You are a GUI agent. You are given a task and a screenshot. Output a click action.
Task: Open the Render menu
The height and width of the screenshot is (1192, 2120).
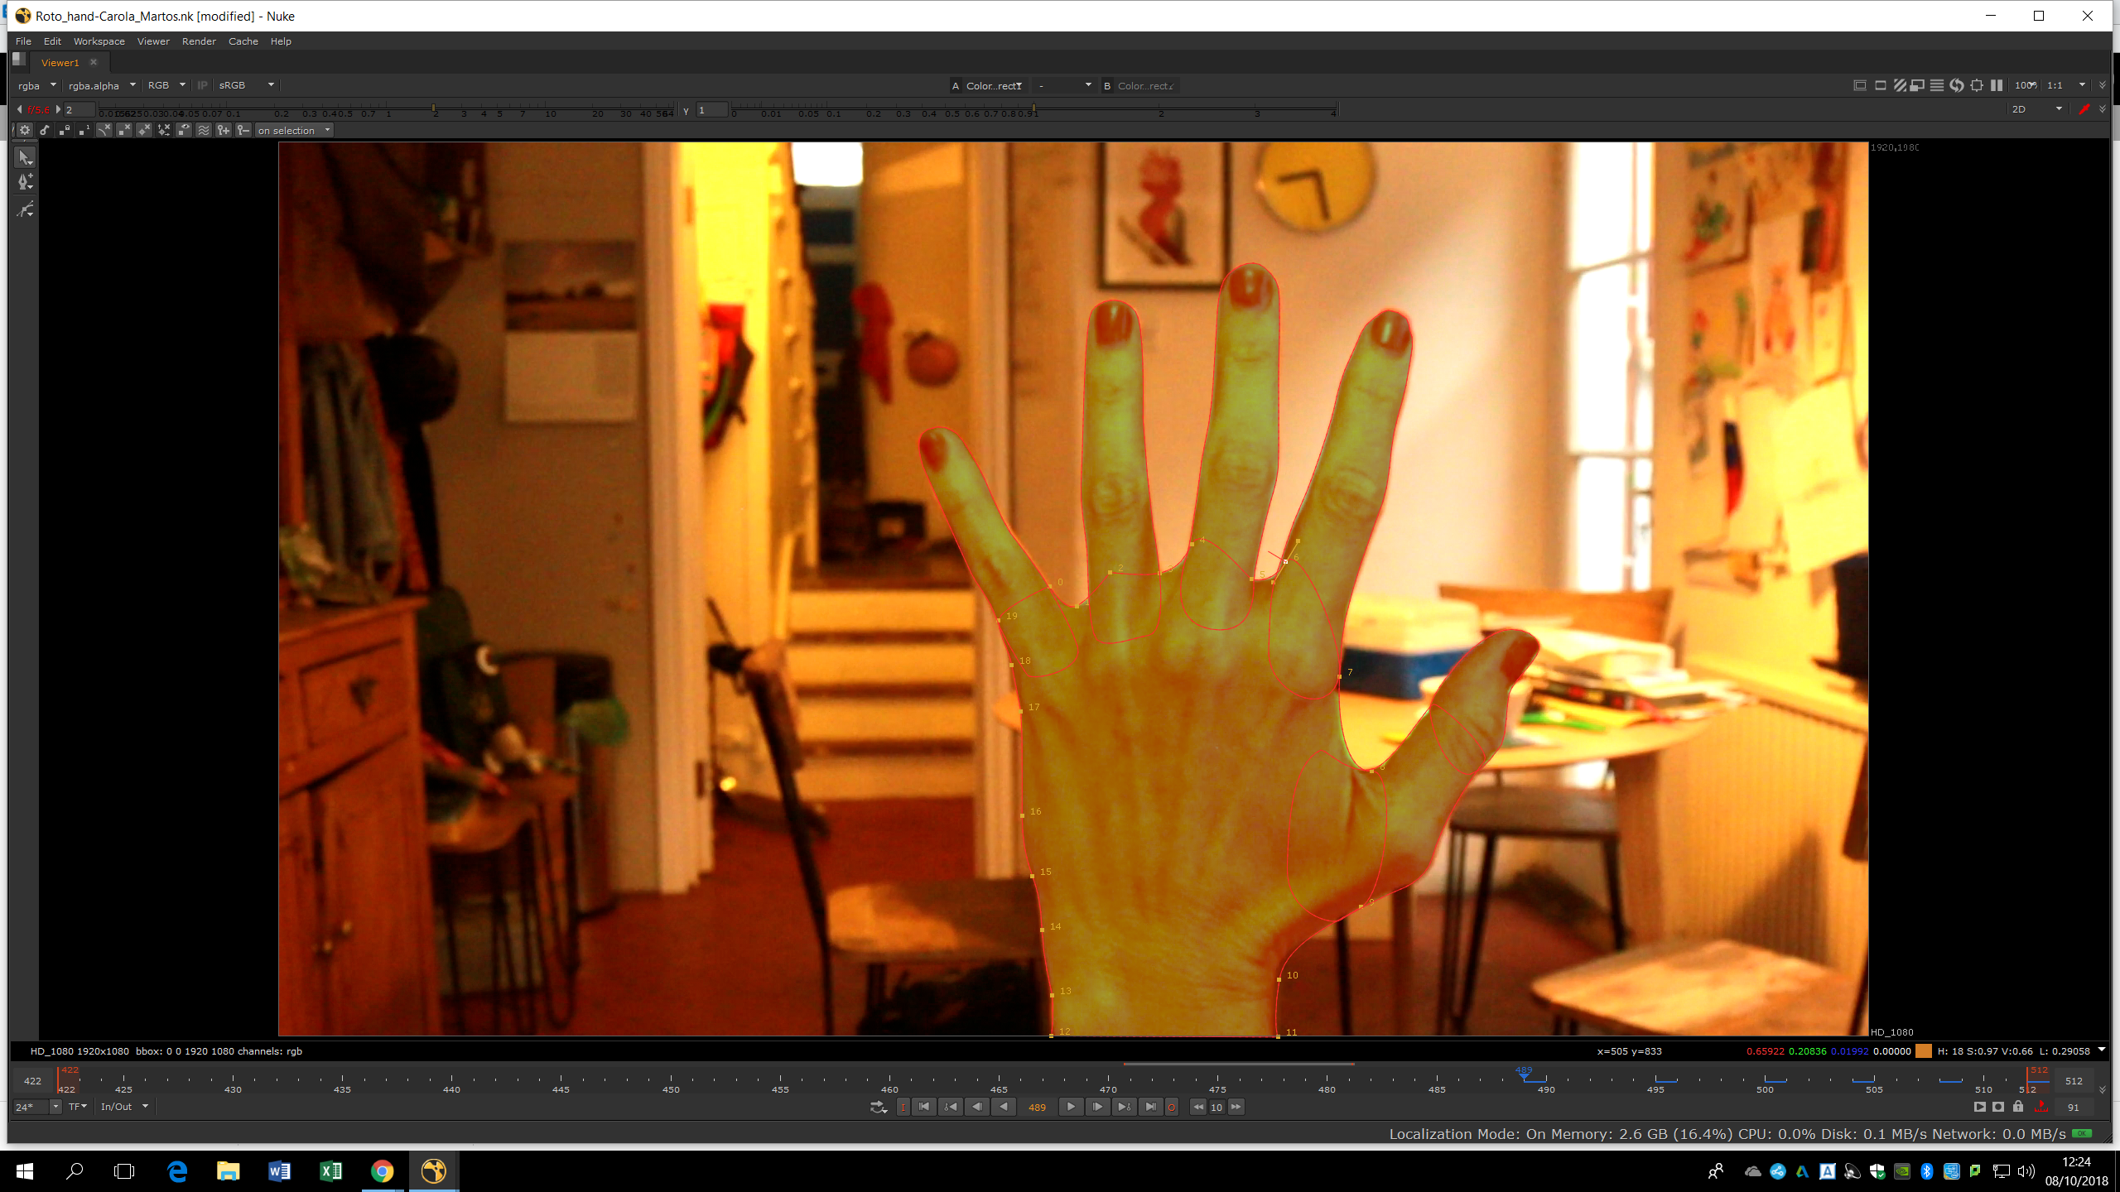pyautogui.click(x=199, y=41)
